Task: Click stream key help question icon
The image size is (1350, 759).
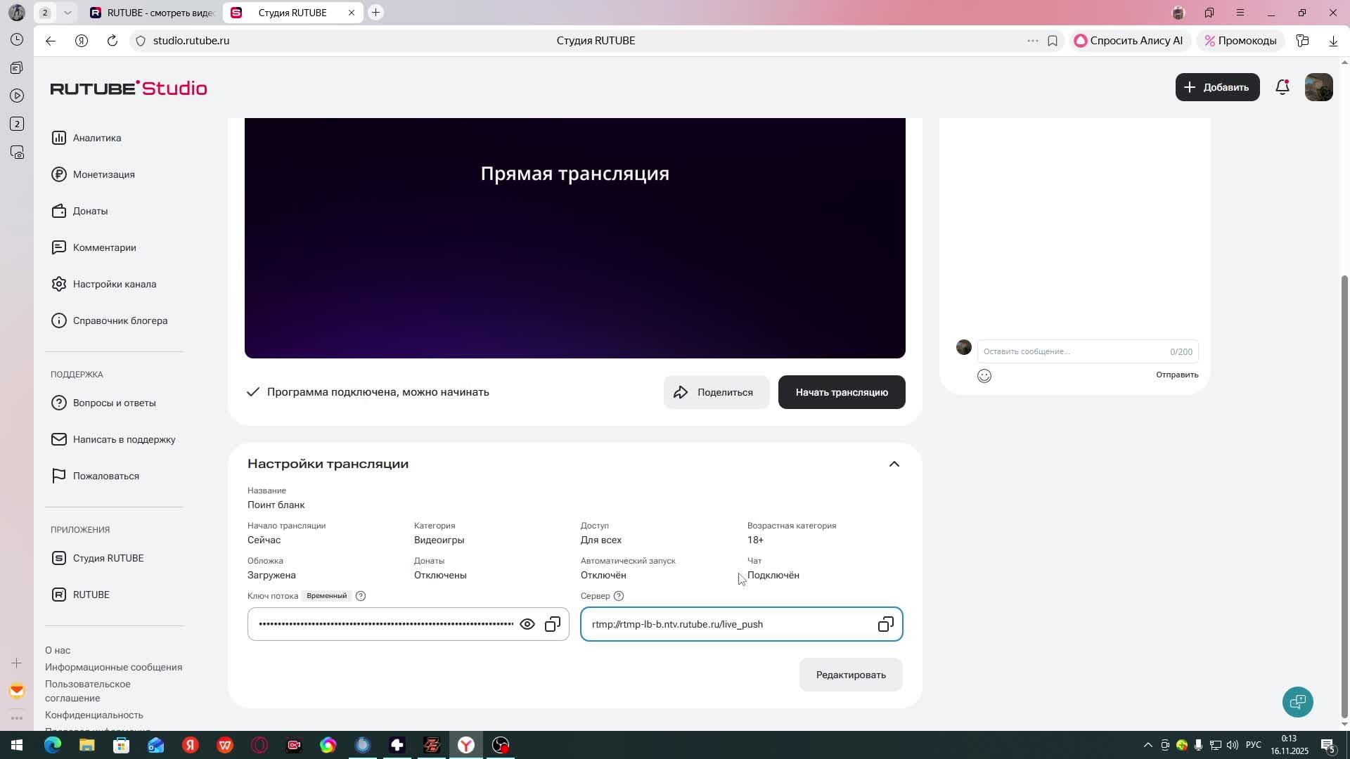Action: pyautogui.click(x=361, y=596)
